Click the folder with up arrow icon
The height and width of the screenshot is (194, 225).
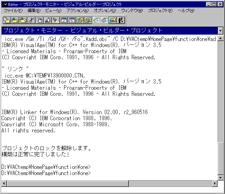tap(15, 20)
